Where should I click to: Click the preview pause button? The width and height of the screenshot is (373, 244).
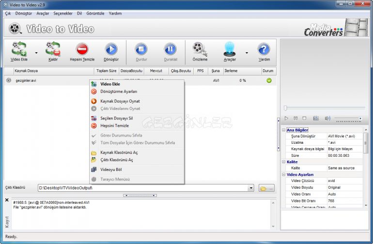(295, 118)
